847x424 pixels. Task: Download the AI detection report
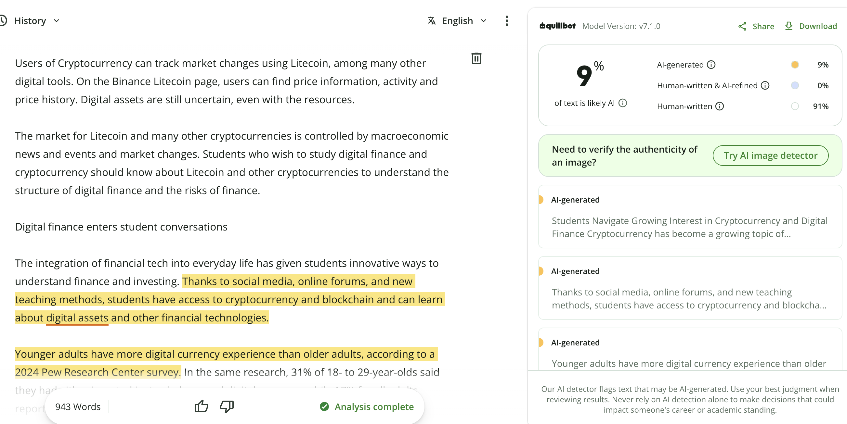(811, 26)
